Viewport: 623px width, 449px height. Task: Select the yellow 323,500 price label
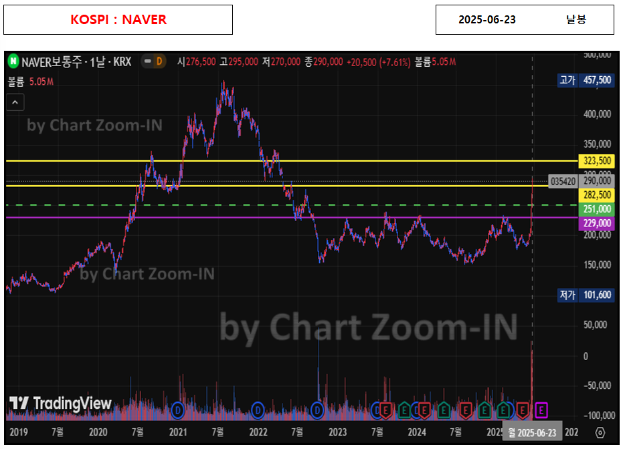597,160
